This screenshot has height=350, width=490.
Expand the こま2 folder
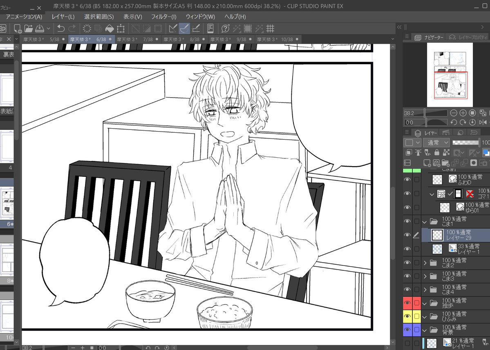(425, 263)
